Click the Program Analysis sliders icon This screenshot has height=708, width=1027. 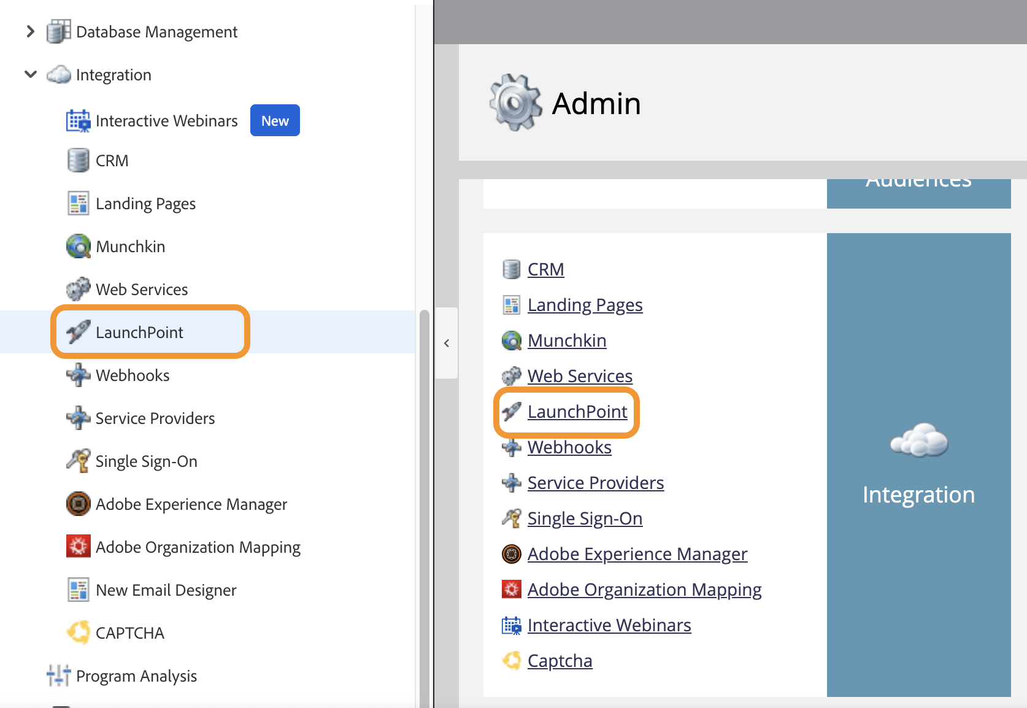point(59,675)
